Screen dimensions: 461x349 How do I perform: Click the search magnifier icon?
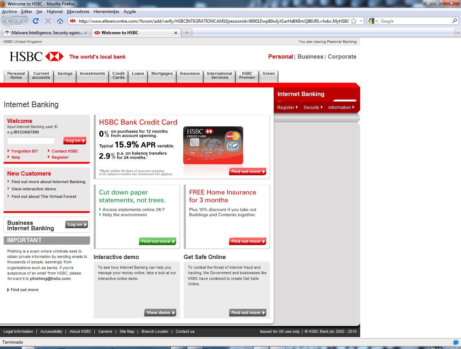(455, 21)
